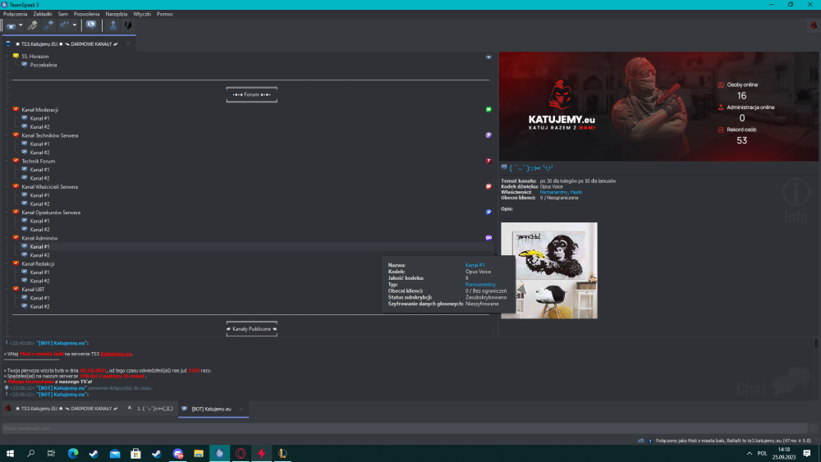Viewport: 821px width, 462px height.
Task: Open the Pozwolenia menu
Action: click(86, 14)
